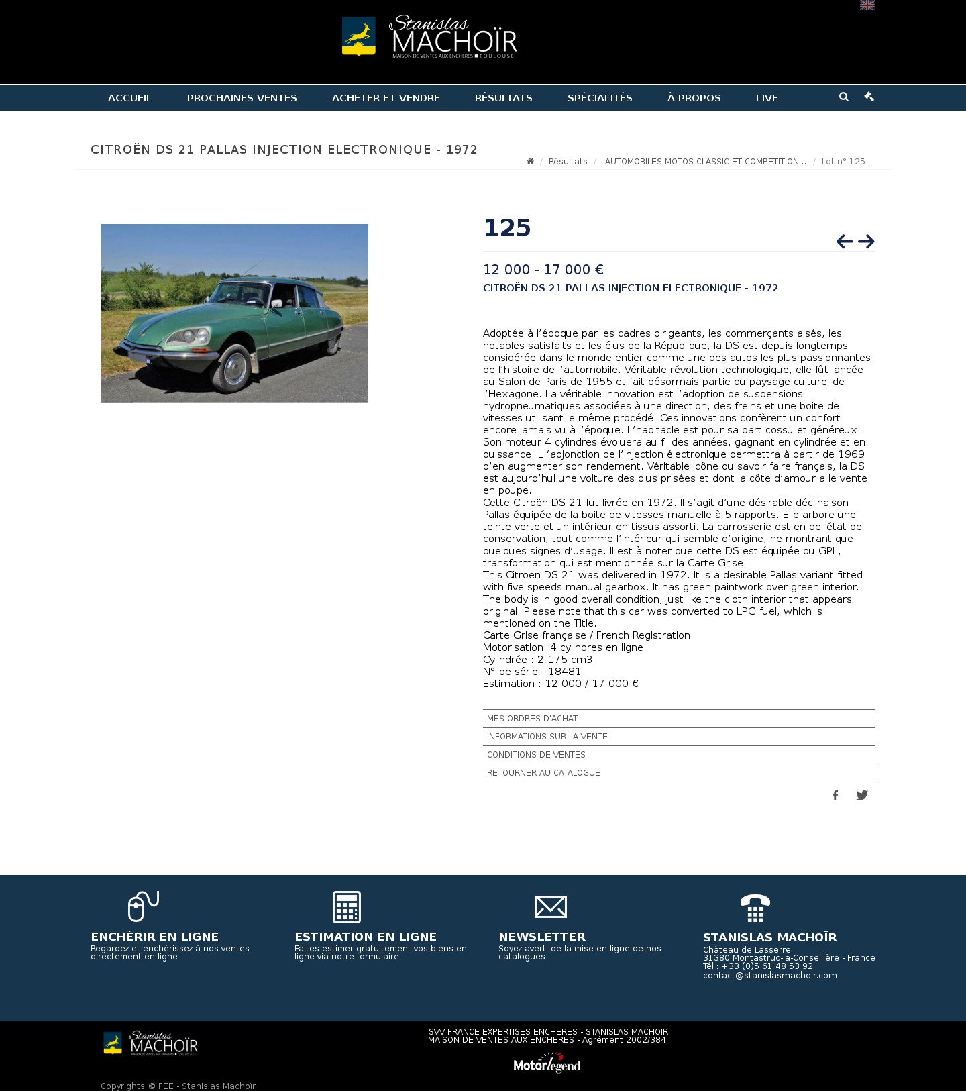Viewport: 966px width, 1091px height.
Task: Open the À Propos menu
Action: pos(694,98)
